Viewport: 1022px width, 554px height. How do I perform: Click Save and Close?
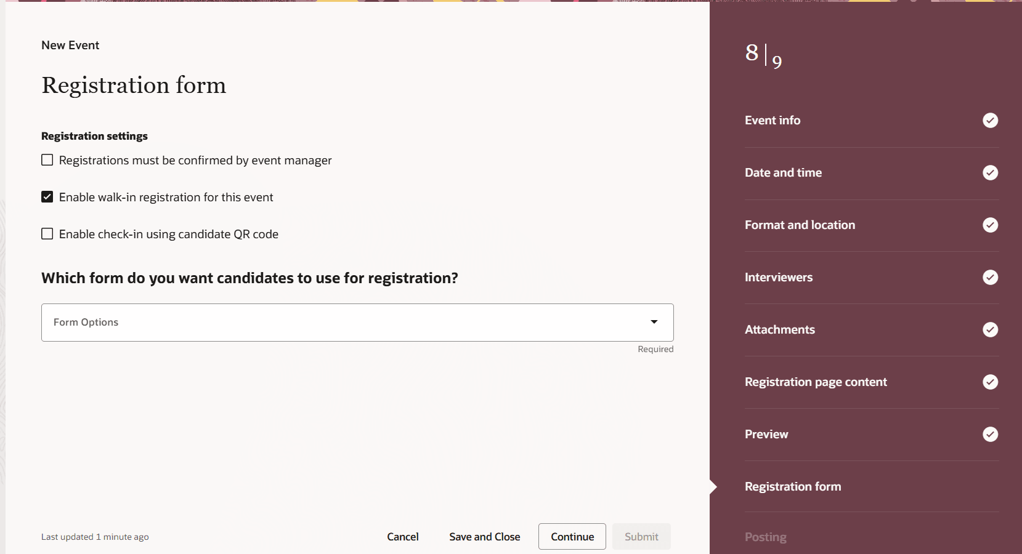484,536
